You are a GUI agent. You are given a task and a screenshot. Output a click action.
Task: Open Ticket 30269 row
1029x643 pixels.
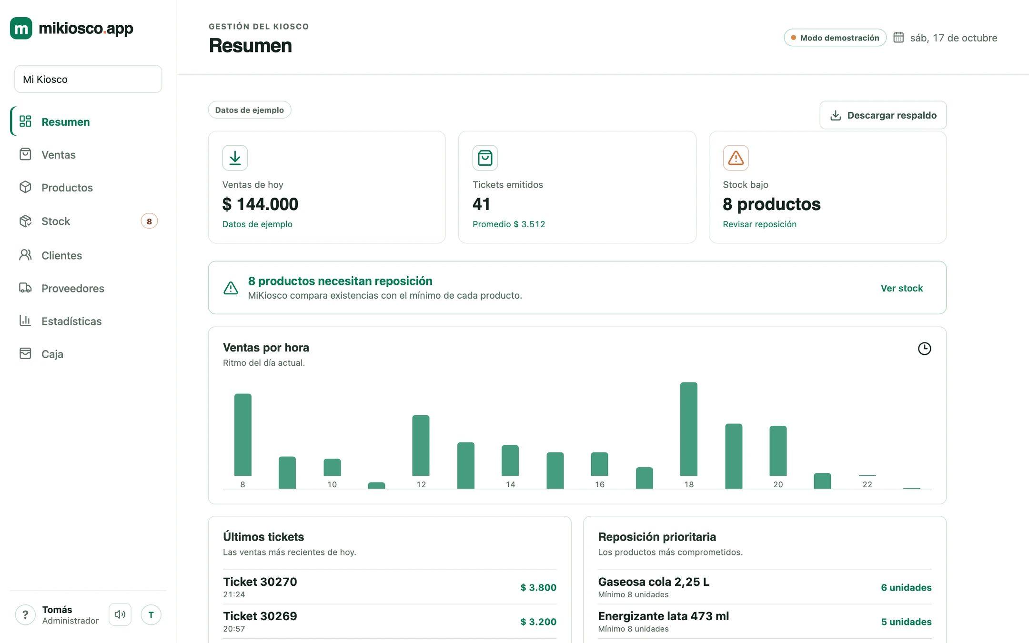390,622
